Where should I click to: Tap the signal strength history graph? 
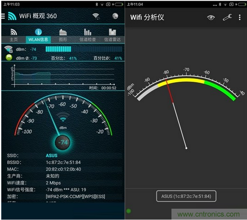click(x=62, y=75)
